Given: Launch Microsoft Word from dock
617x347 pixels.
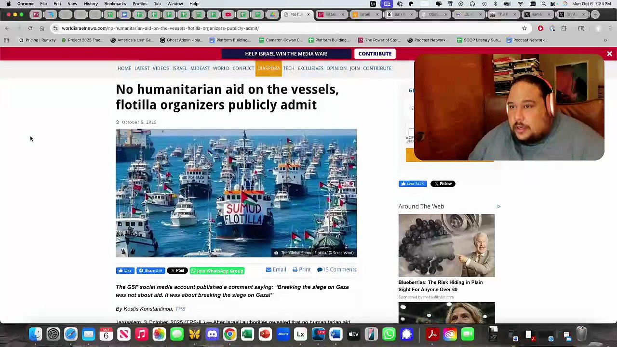Looking at the screenshot, I should 336,334.
